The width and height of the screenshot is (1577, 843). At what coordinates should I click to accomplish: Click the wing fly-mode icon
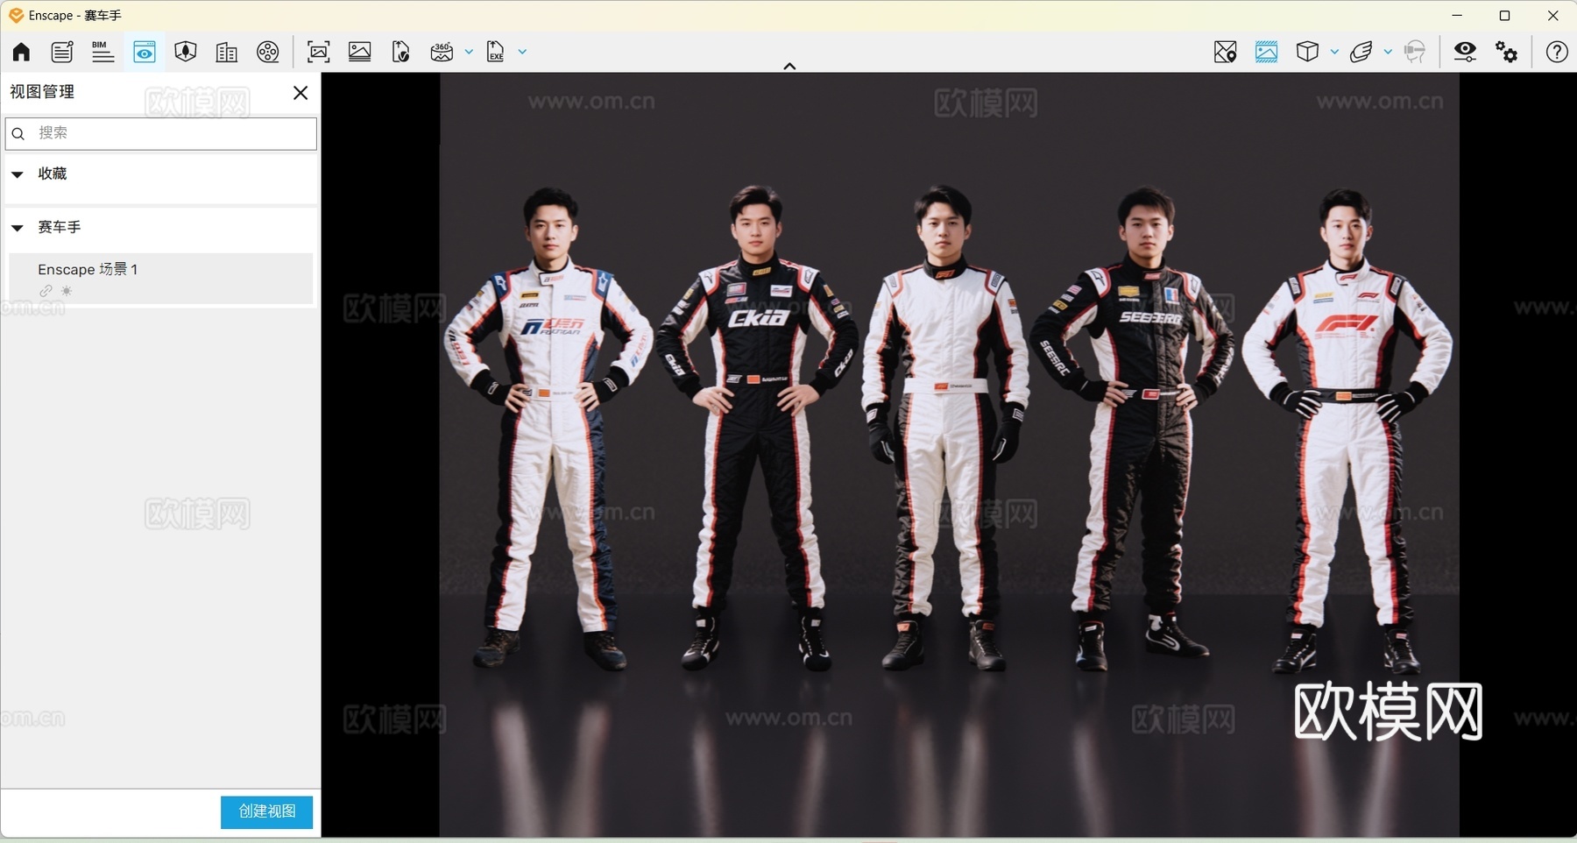[1361, 52]
